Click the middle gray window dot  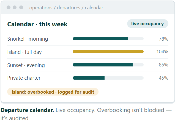(x=15, y=7)
